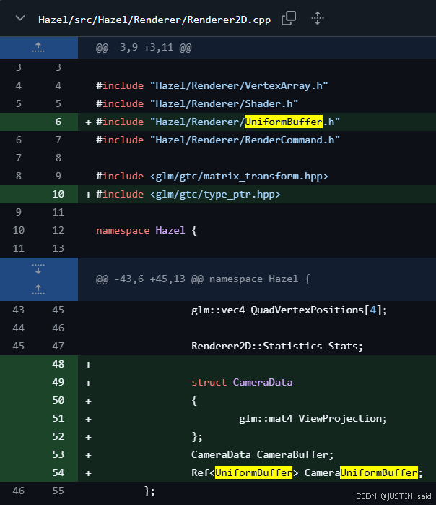
Task: Select added line number 10
Action: coord(58,194)
